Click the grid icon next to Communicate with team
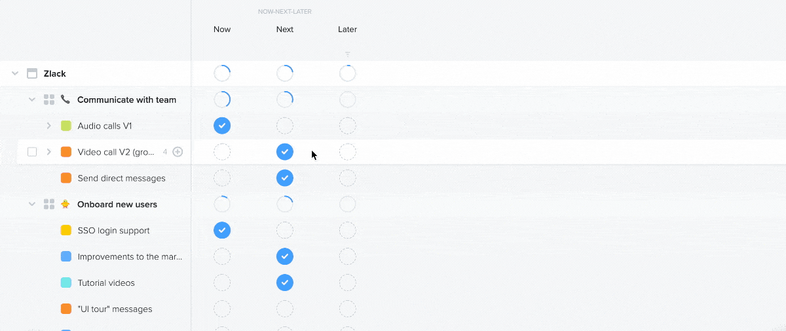Viewport: 786px width, 331px height. (49, 100)
